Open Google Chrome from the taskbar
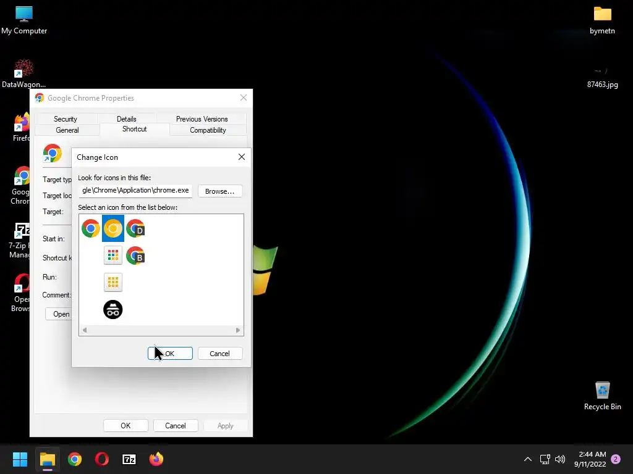 [75, 459]
